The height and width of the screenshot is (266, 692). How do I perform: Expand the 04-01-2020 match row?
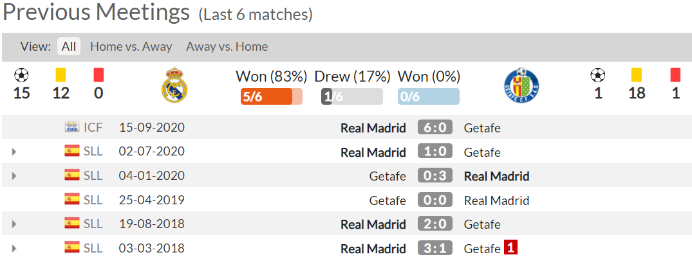(14, 176)
